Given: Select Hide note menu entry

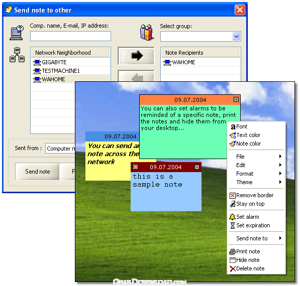Looking at the screenshot, I should pyautogui.click(x=256, y=260).
